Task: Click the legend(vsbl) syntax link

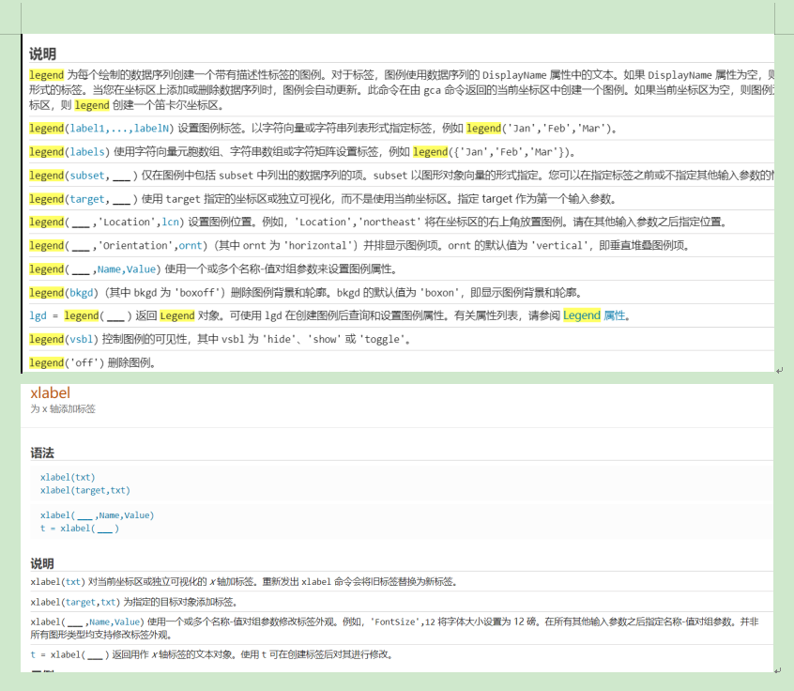Action: (x=59, y=339)
